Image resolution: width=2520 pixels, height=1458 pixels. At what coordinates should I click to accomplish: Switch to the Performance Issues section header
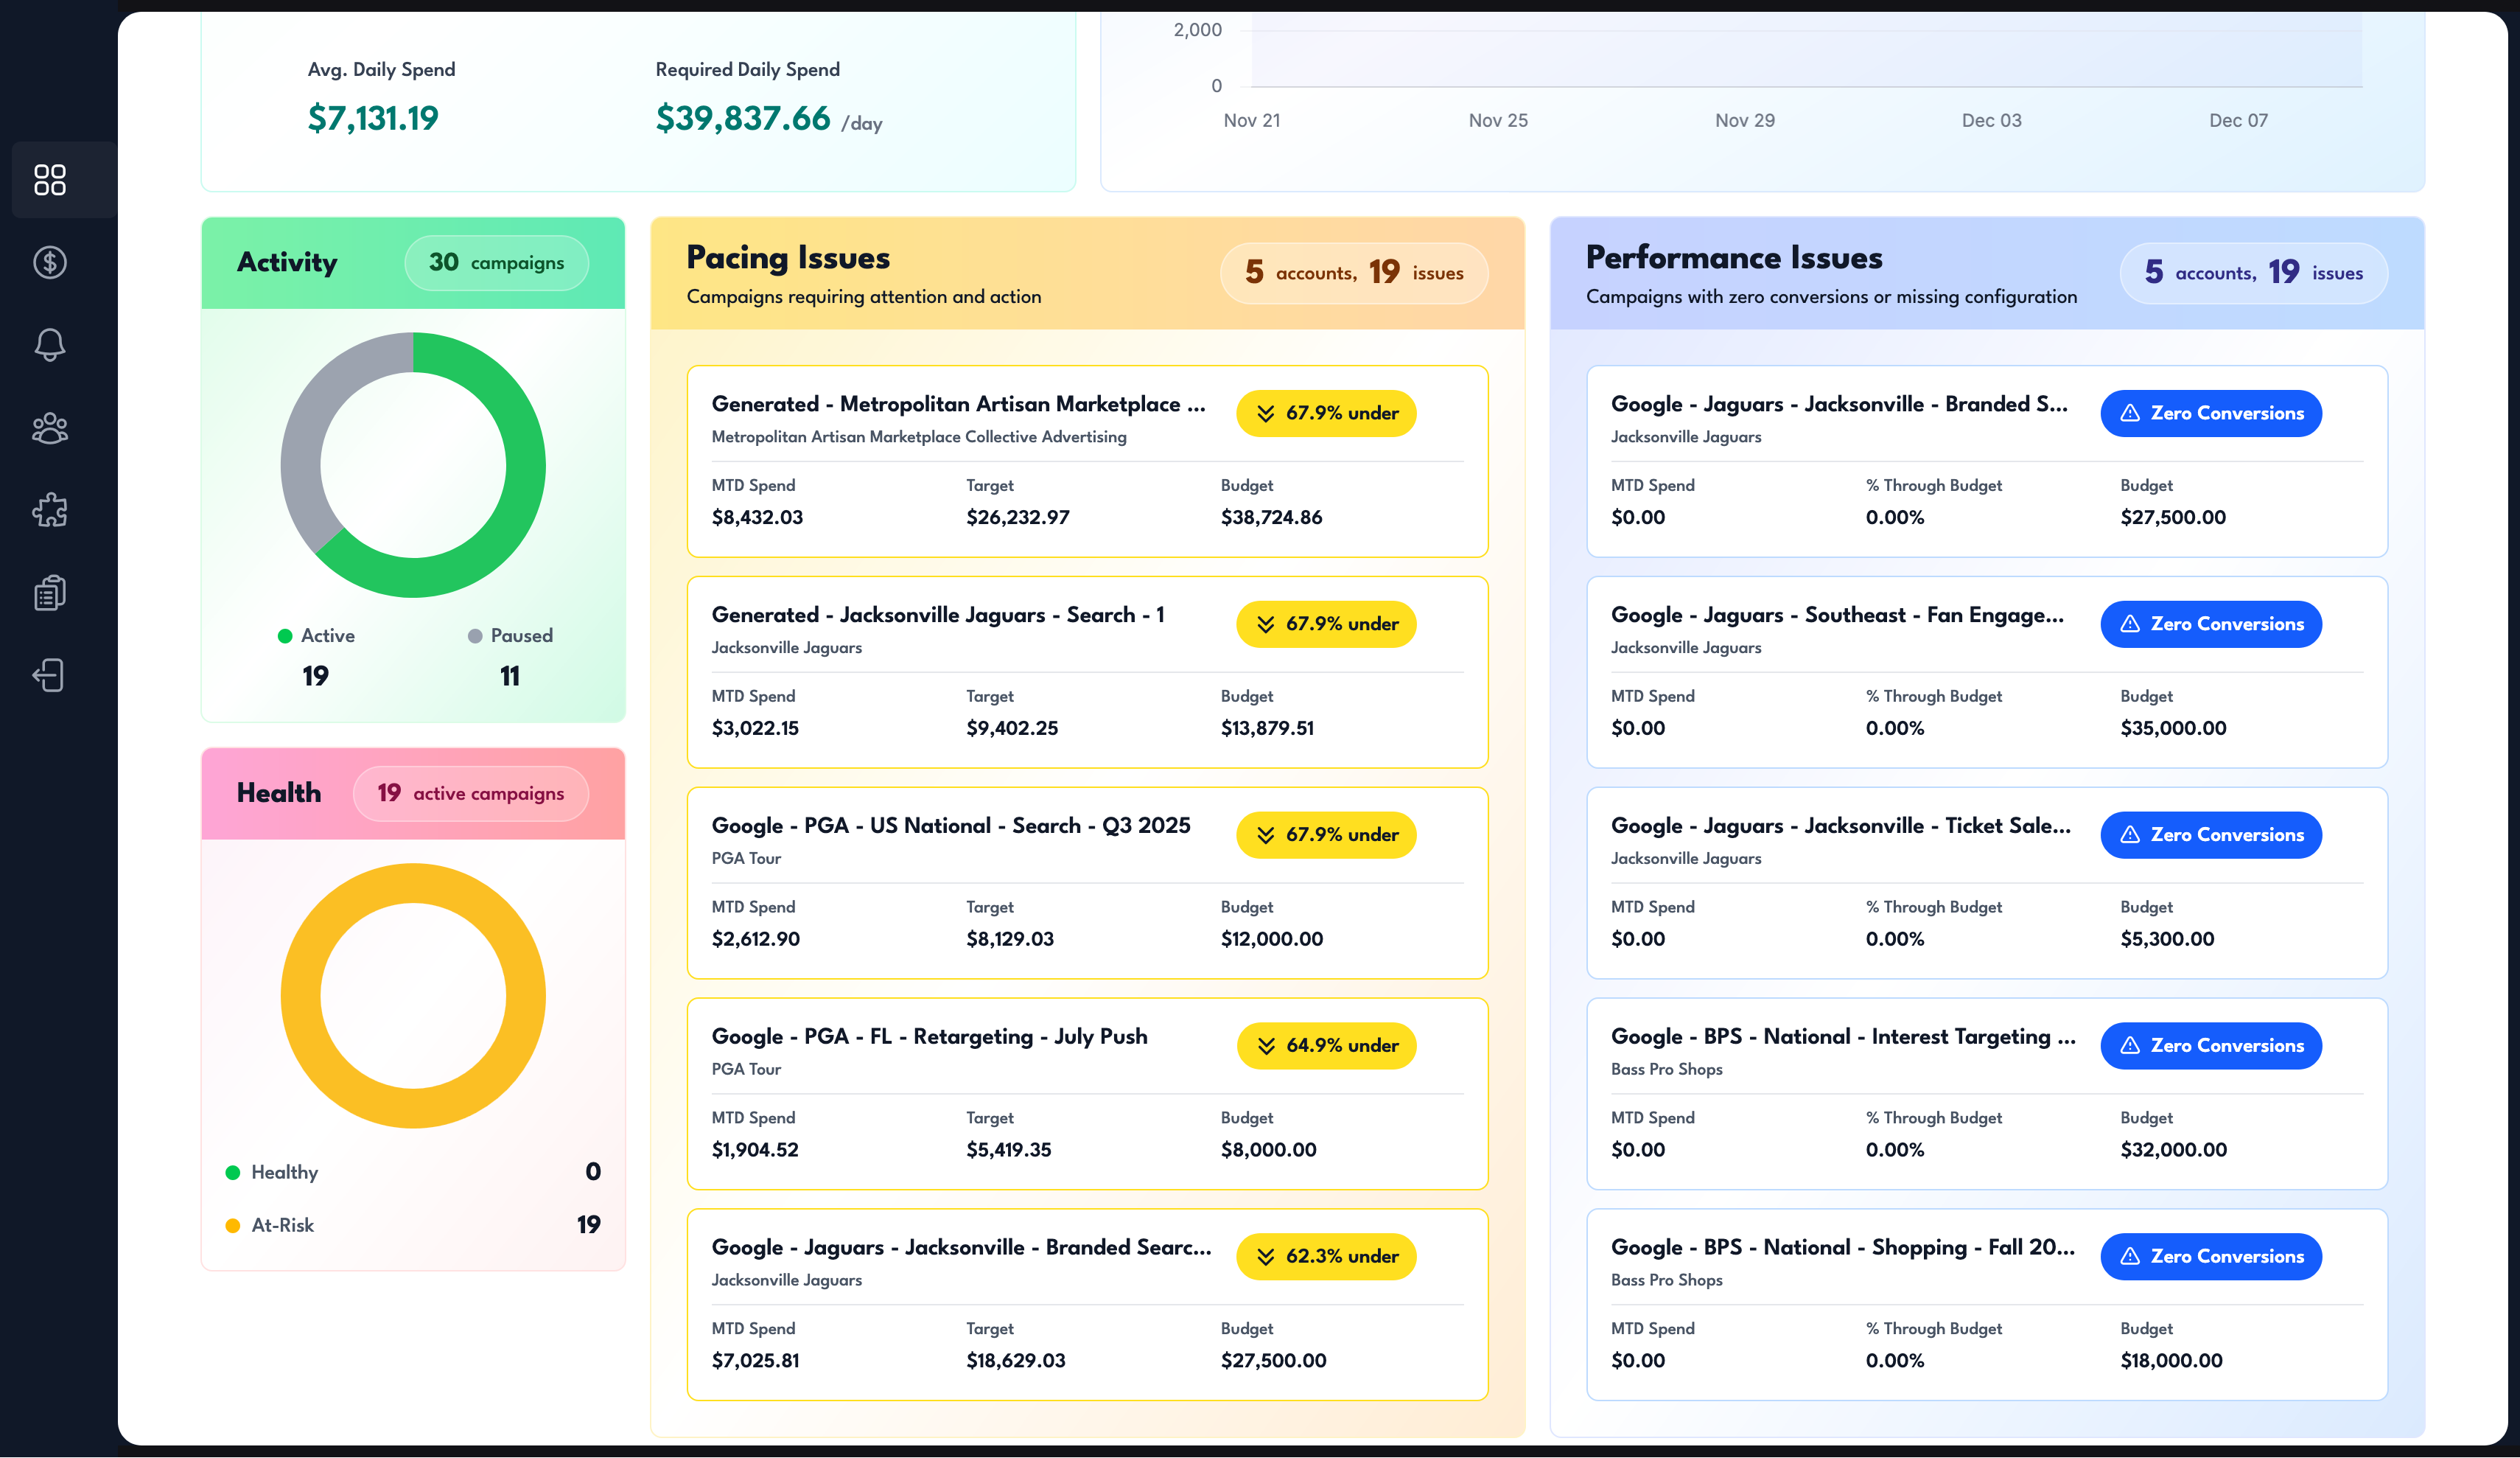click(x=1734, y=257)
